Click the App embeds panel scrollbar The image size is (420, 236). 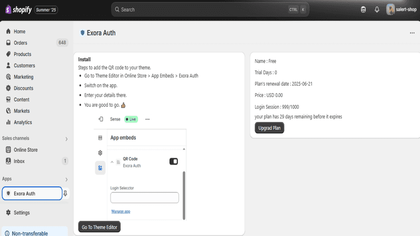[x=184, y=195]
